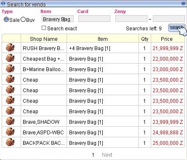This screenshot has height=160, width=187.
Task: Select the Buy radio button
Action: tap(23, 19)
